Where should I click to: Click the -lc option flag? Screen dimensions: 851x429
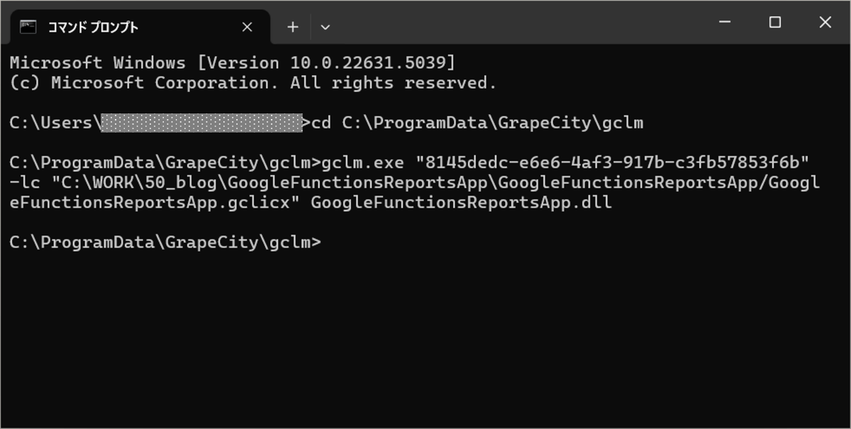coord(25,183)
